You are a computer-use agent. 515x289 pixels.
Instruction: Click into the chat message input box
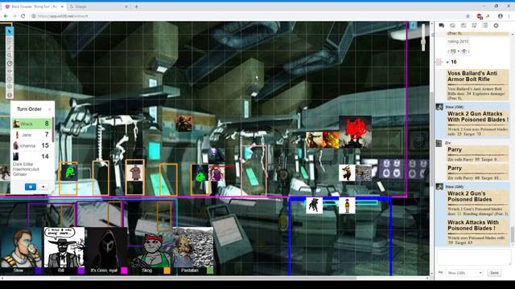coord(474,257)
